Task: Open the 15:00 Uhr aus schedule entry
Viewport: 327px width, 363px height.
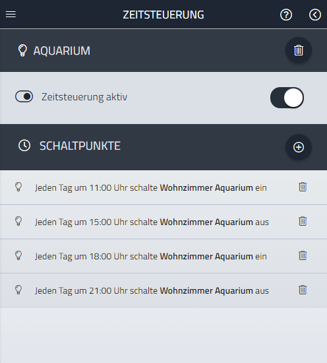Action: tap(163, 222)
